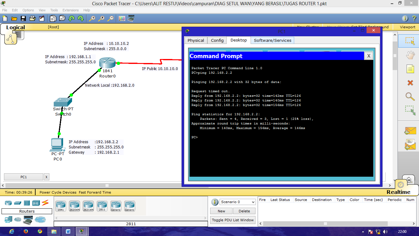Viewport: 419px width, 236px height.
Task: Activate the red X Delete tool
Action: tap(410, 83)
